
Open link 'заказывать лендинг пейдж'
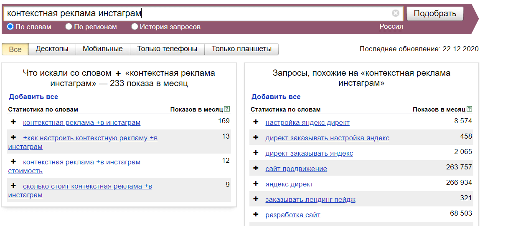click(310, 199)
